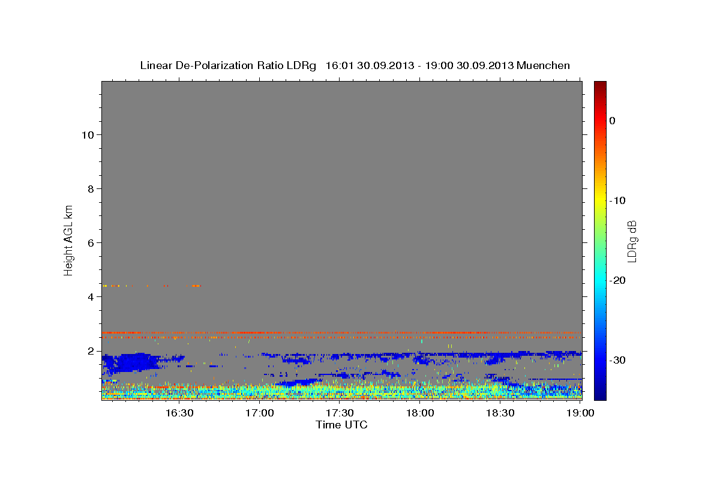
Task: Click the colorbar value -10
Action: point(618,200)
